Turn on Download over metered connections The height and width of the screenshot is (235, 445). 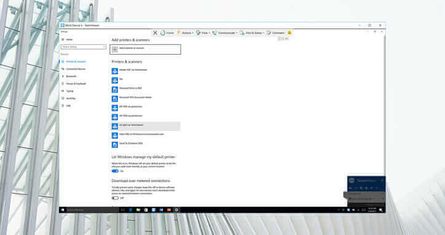pyautogui.click(x=115, y=197)
